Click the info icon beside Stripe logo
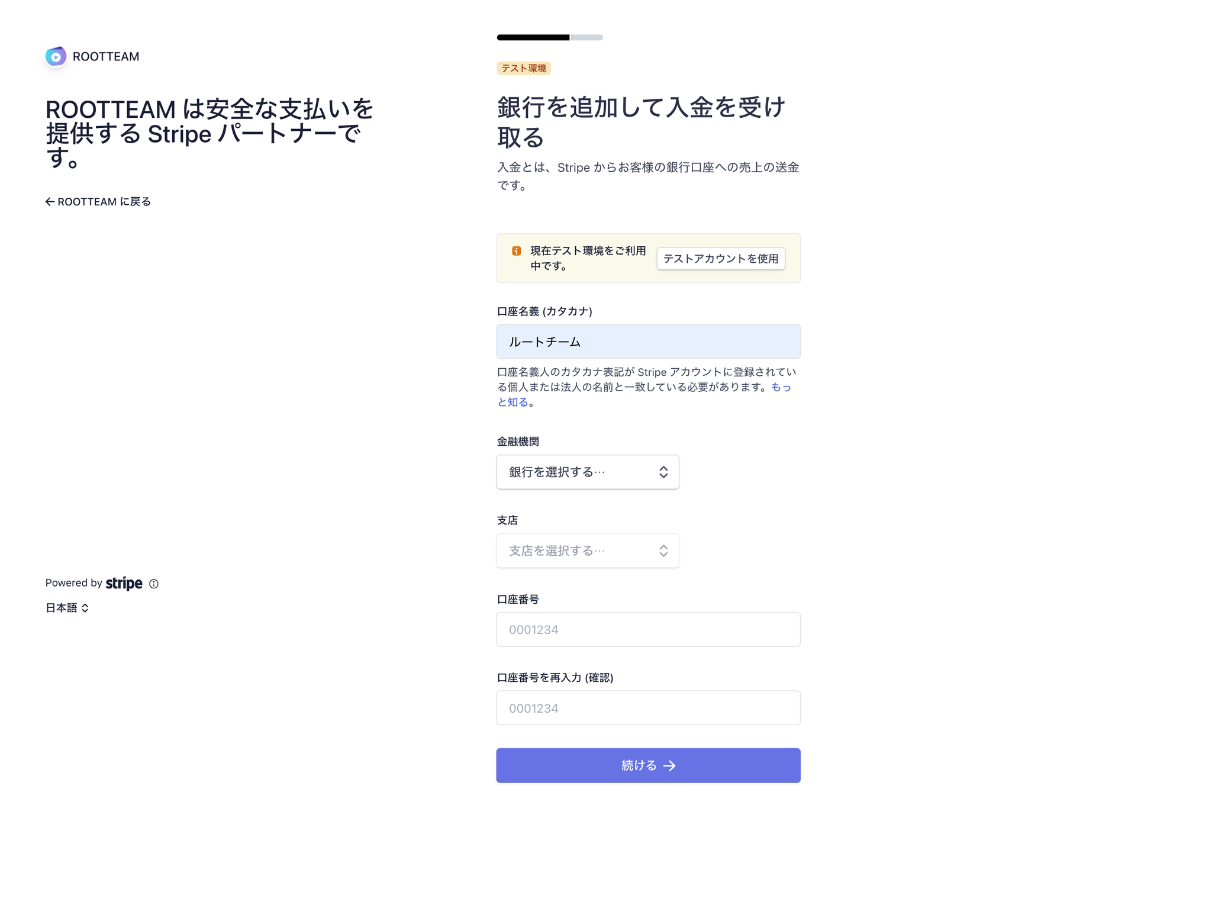 [154, 584]
